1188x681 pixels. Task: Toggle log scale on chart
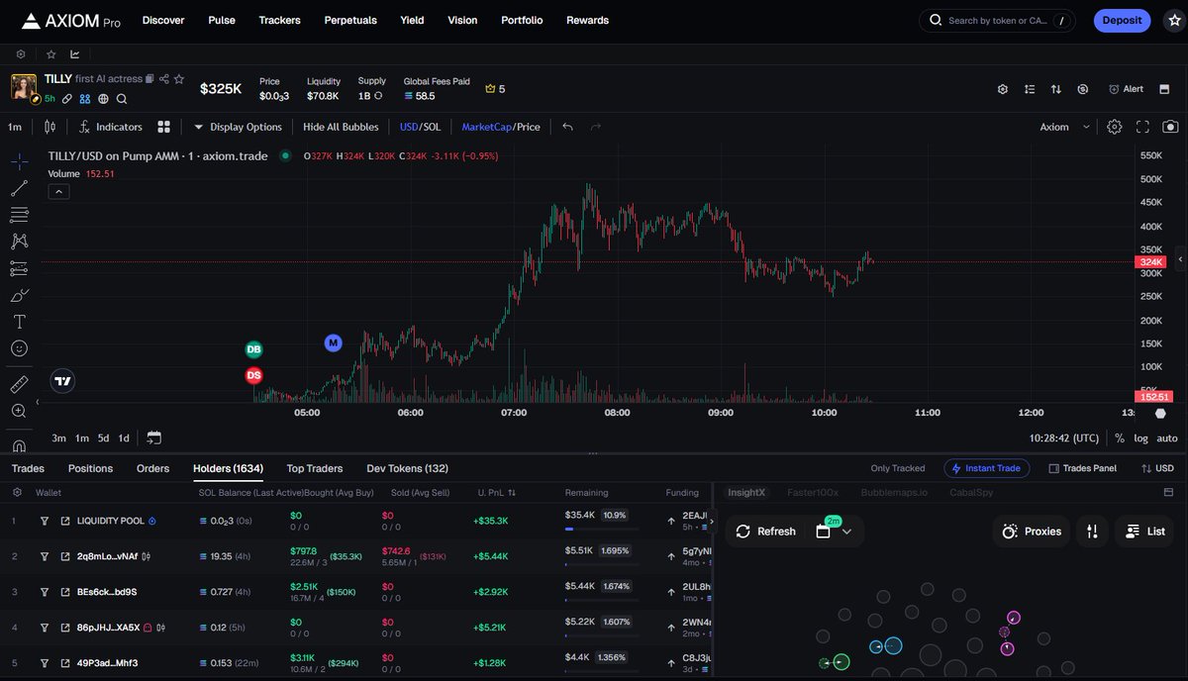(x=1140, y=438)
